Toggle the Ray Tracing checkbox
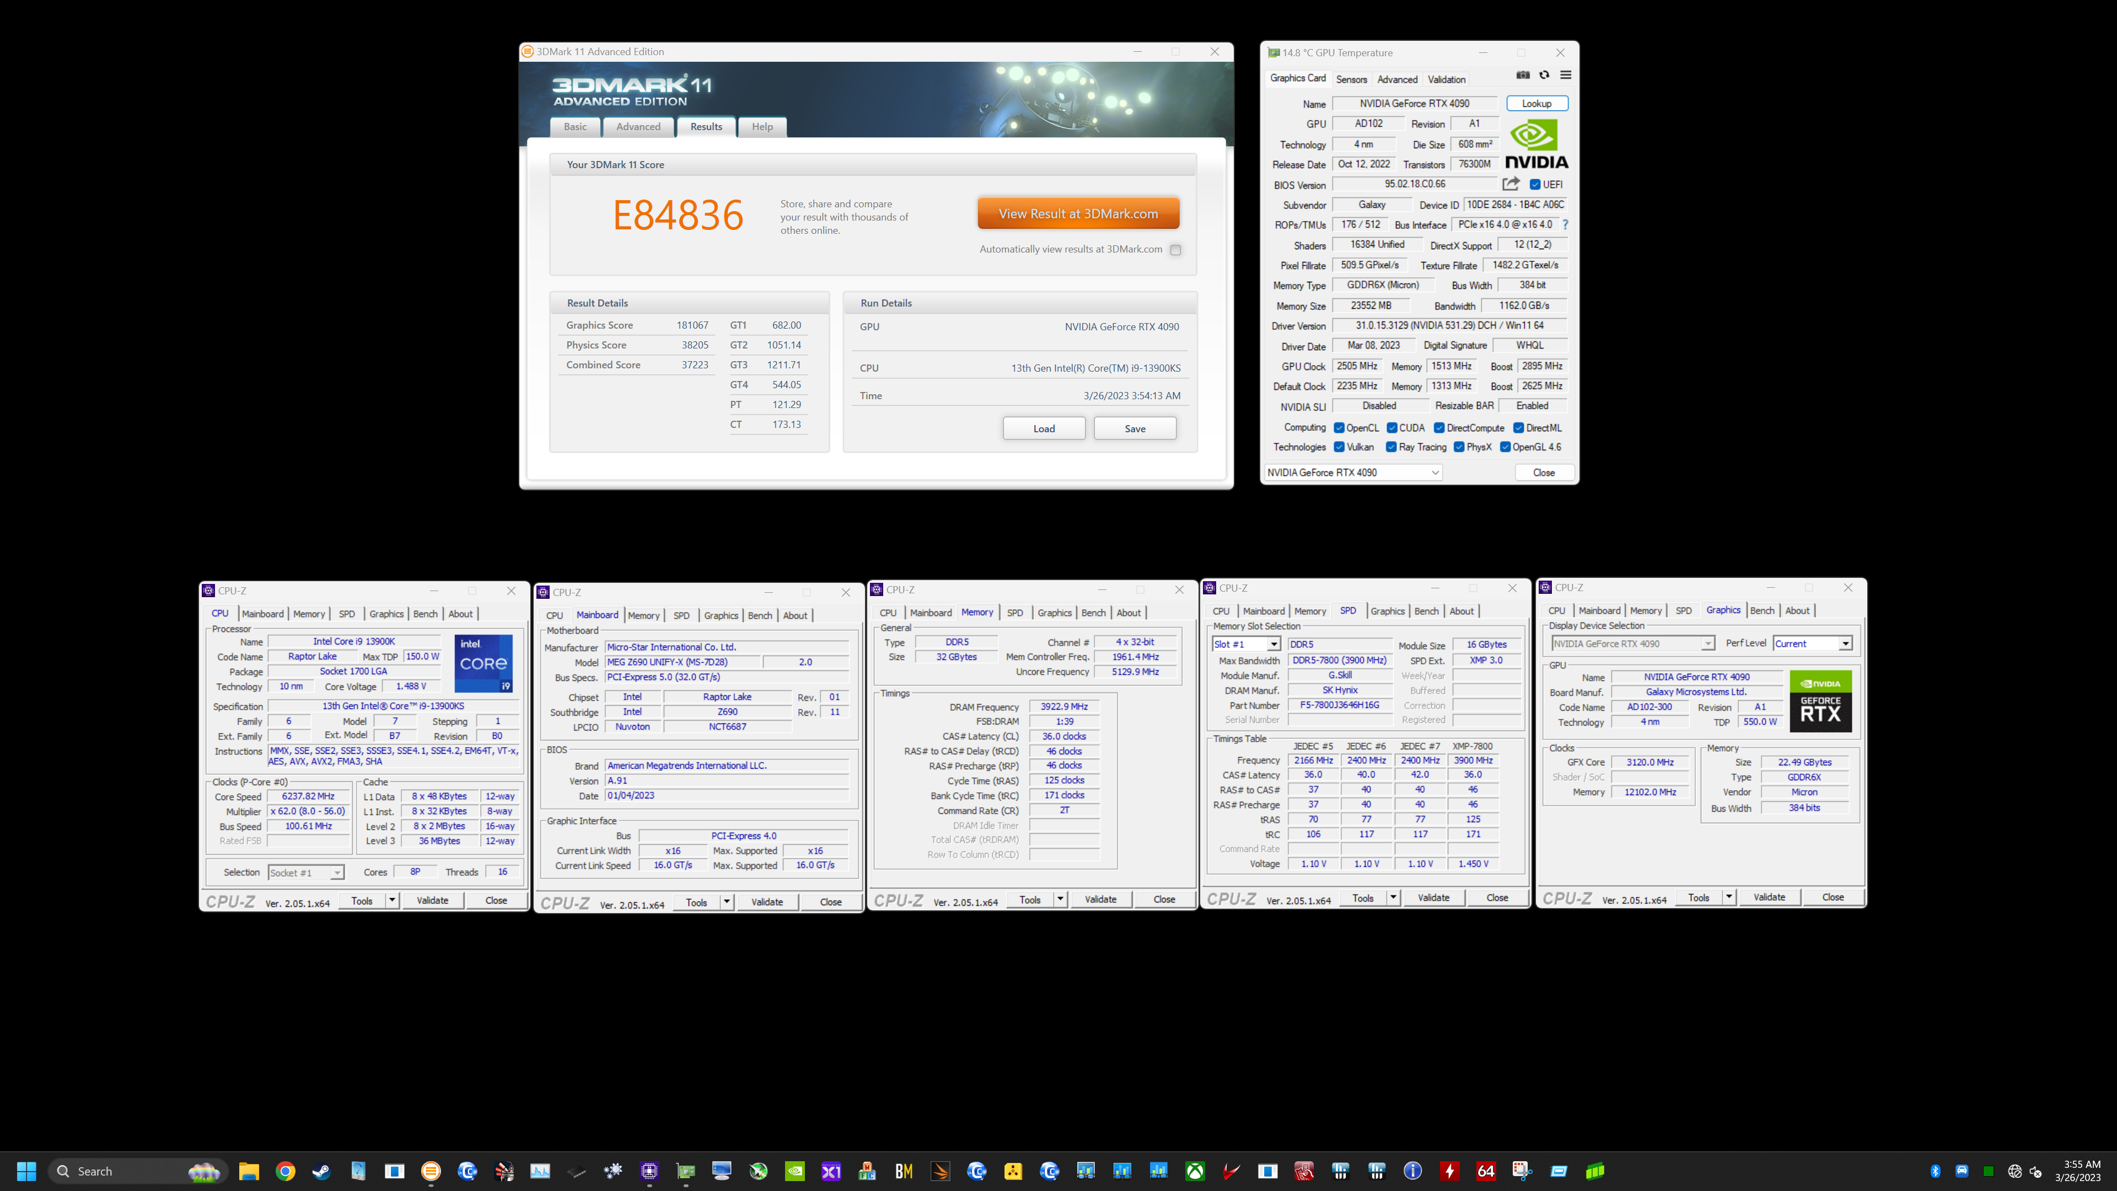 [1391, 447]
